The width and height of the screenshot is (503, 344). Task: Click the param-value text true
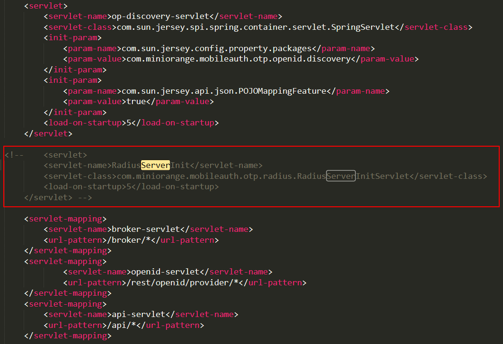pyautogui.click(x=136, y=102)
